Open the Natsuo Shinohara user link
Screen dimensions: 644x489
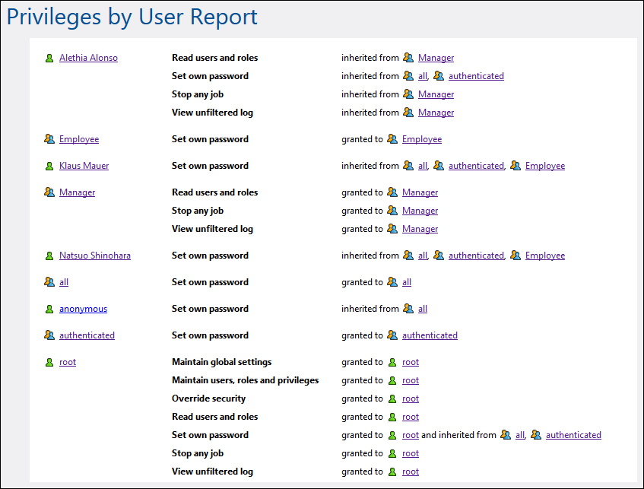pyautogui.click(x=94, y=255)
